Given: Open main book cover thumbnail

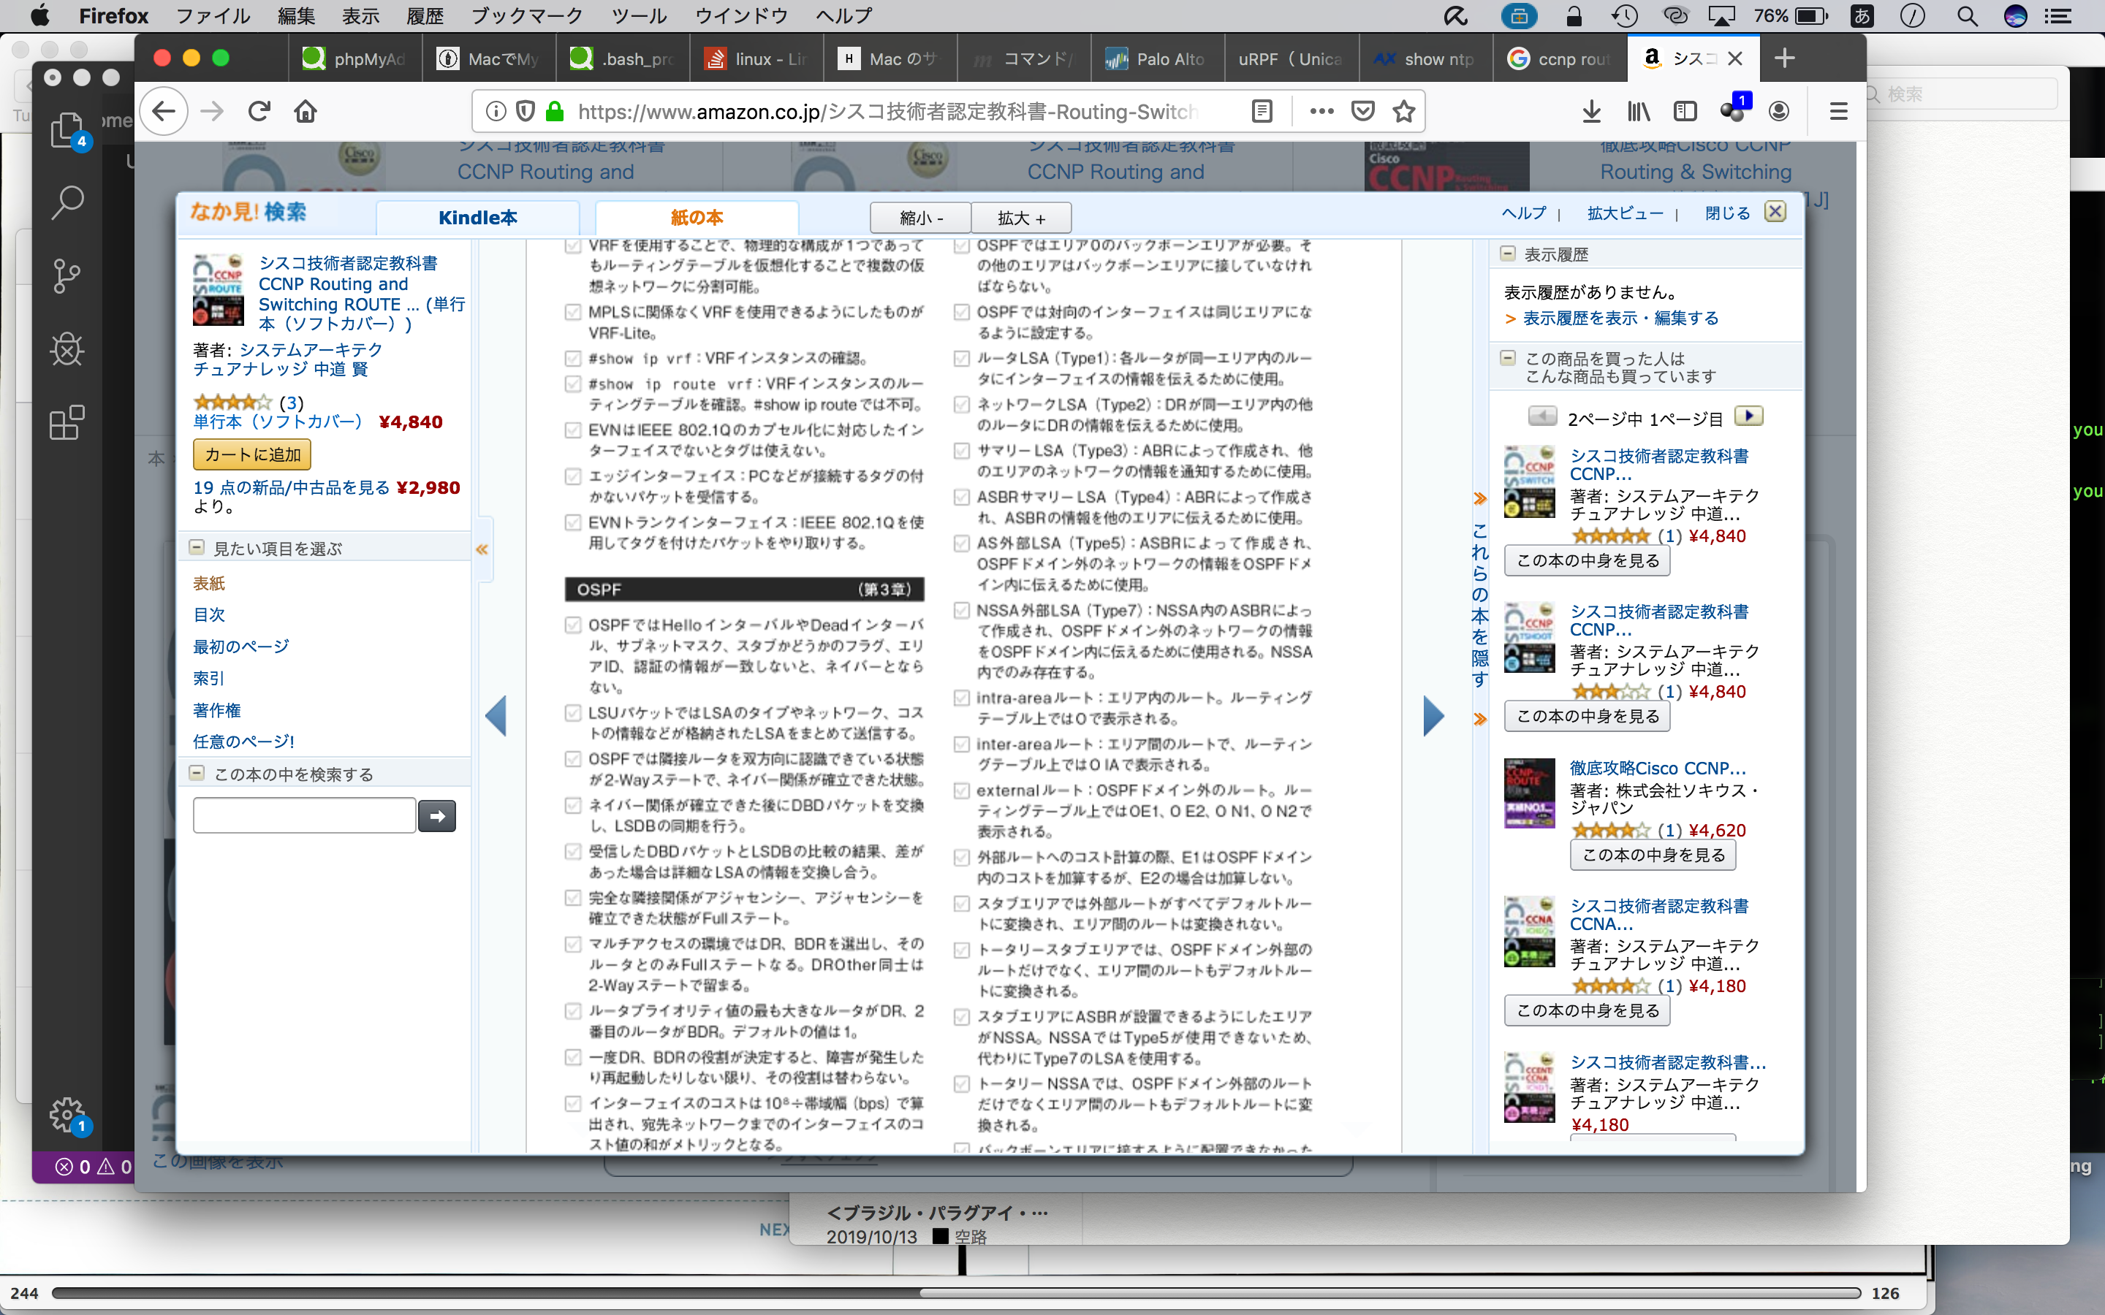Looking at the screenshot, I should pyautogui.click(x=218, y=289).
